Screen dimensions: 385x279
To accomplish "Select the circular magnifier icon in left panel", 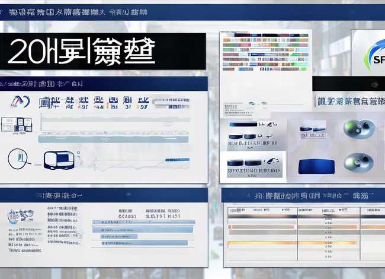I will coord(18,158).
